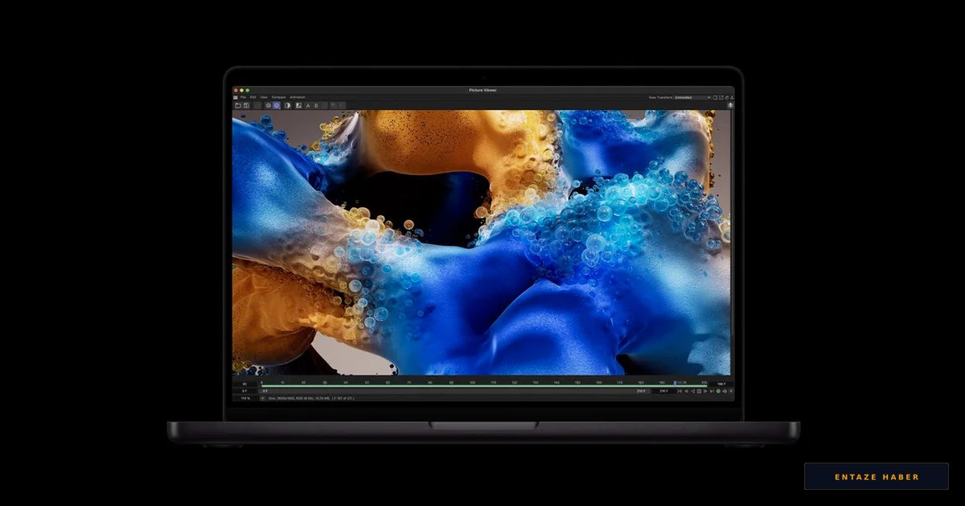Click the save image toolbar icon
The width and height of the screenshot is (965, 506).
246,105
